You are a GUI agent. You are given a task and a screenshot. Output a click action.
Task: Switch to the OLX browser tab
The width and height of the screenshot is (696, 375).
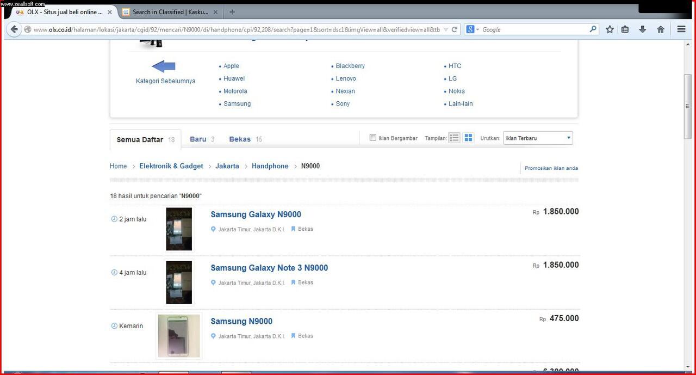click(64, 12)
